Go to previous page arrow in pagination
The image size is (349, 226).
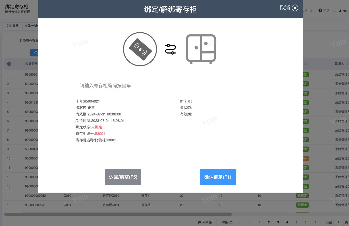point(250,222)
